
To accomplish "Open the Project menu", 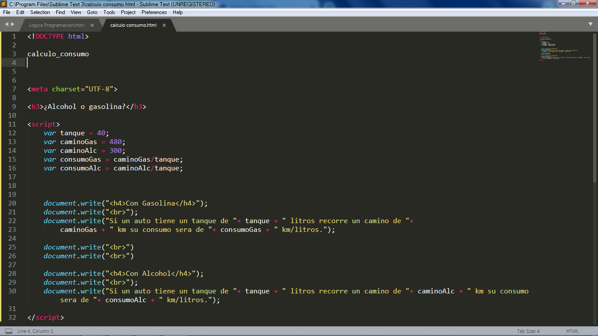I will pyautogui.click(x=128, y=12).
